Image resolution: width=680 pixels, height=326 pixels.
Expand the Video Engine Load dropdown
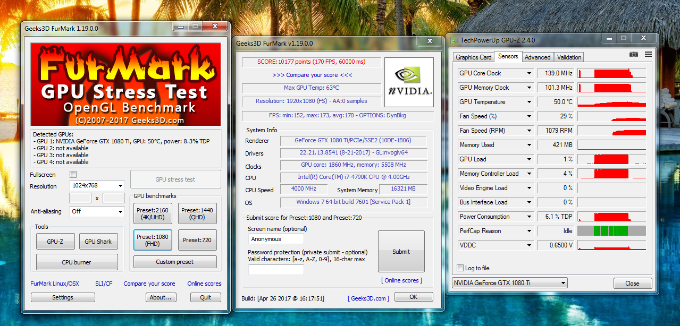(x=529, y=188)
